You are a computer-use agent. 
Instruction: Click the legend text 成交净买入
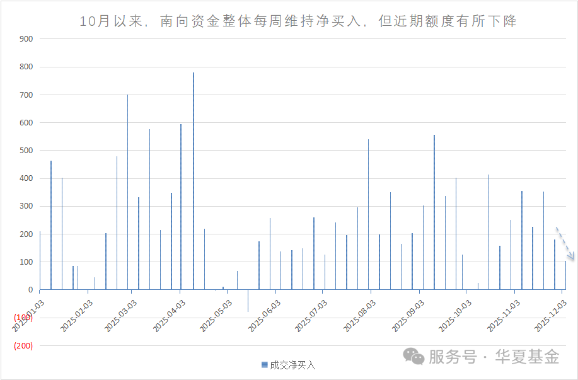pyautogui.click(x=292, y=366)
